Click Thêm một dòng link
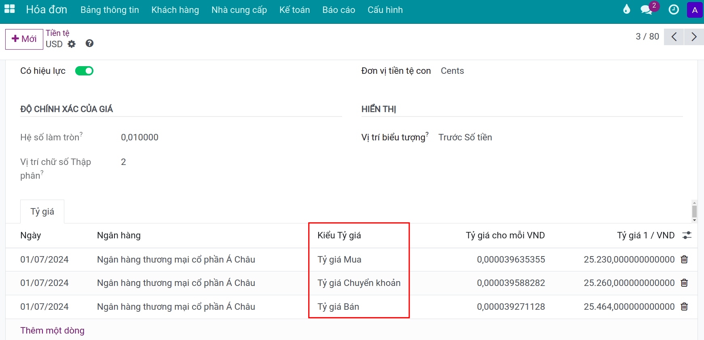The width and height of the screenshot is (704, 340). (x=53, y=331)
